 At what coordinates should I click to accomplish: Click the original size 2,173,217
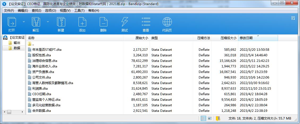(140, 50)
